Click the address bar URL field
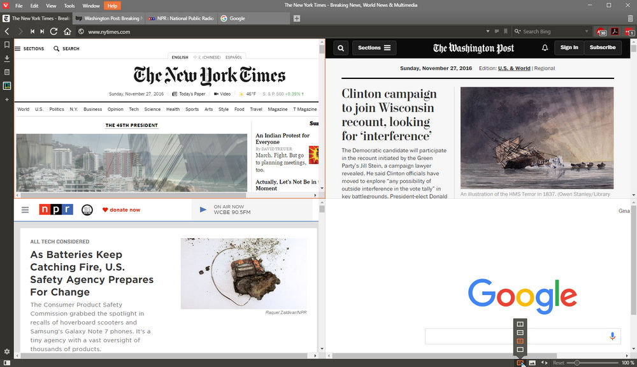The image size is (637, 367). point(284,31)
